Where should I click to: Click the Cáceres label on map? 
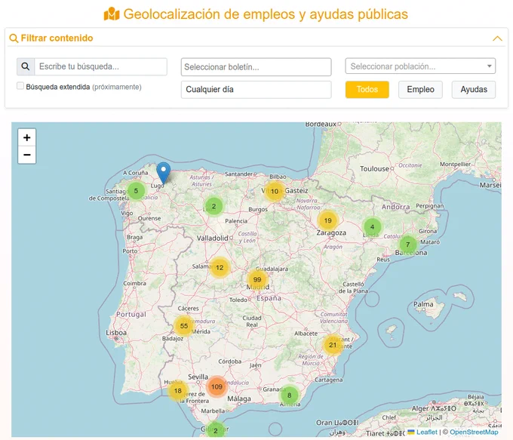[x=188, y=309]
